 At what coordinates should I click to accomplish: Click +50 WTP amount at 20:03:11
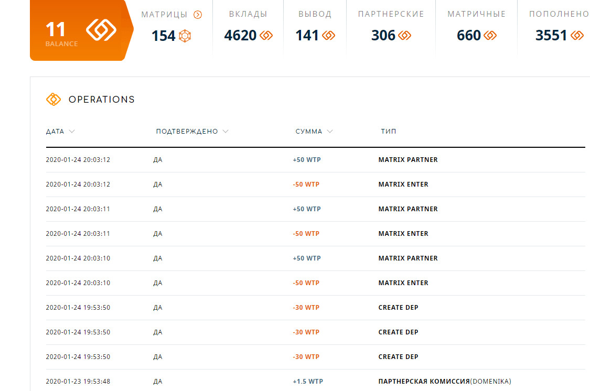[307, 209]
